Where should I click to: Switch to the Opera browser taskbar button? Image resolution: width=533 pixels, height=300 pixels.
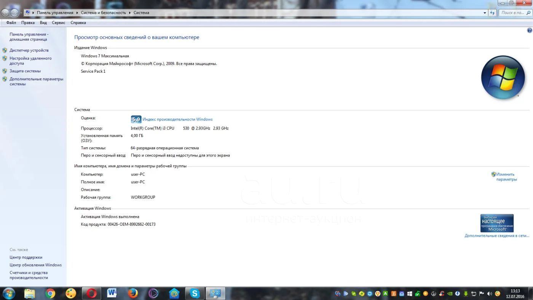pos(91,294)
